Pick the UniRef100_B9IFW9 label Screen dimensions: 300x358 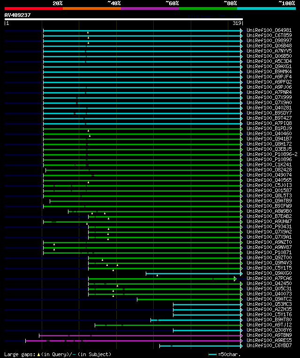[x=269, y=206]
